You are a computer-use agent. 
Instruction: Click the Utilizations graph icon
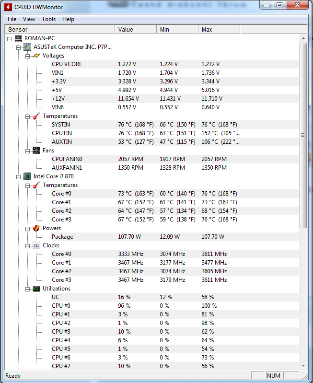coord(36,289)
